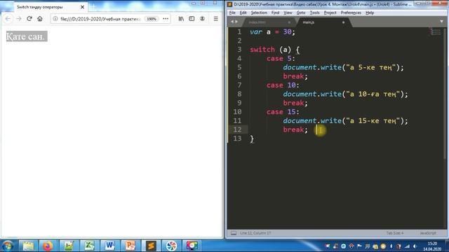Viewport: 449px width, 252px height.
Task: Open Firefox from taskbar
Action: tap(48, 246)
